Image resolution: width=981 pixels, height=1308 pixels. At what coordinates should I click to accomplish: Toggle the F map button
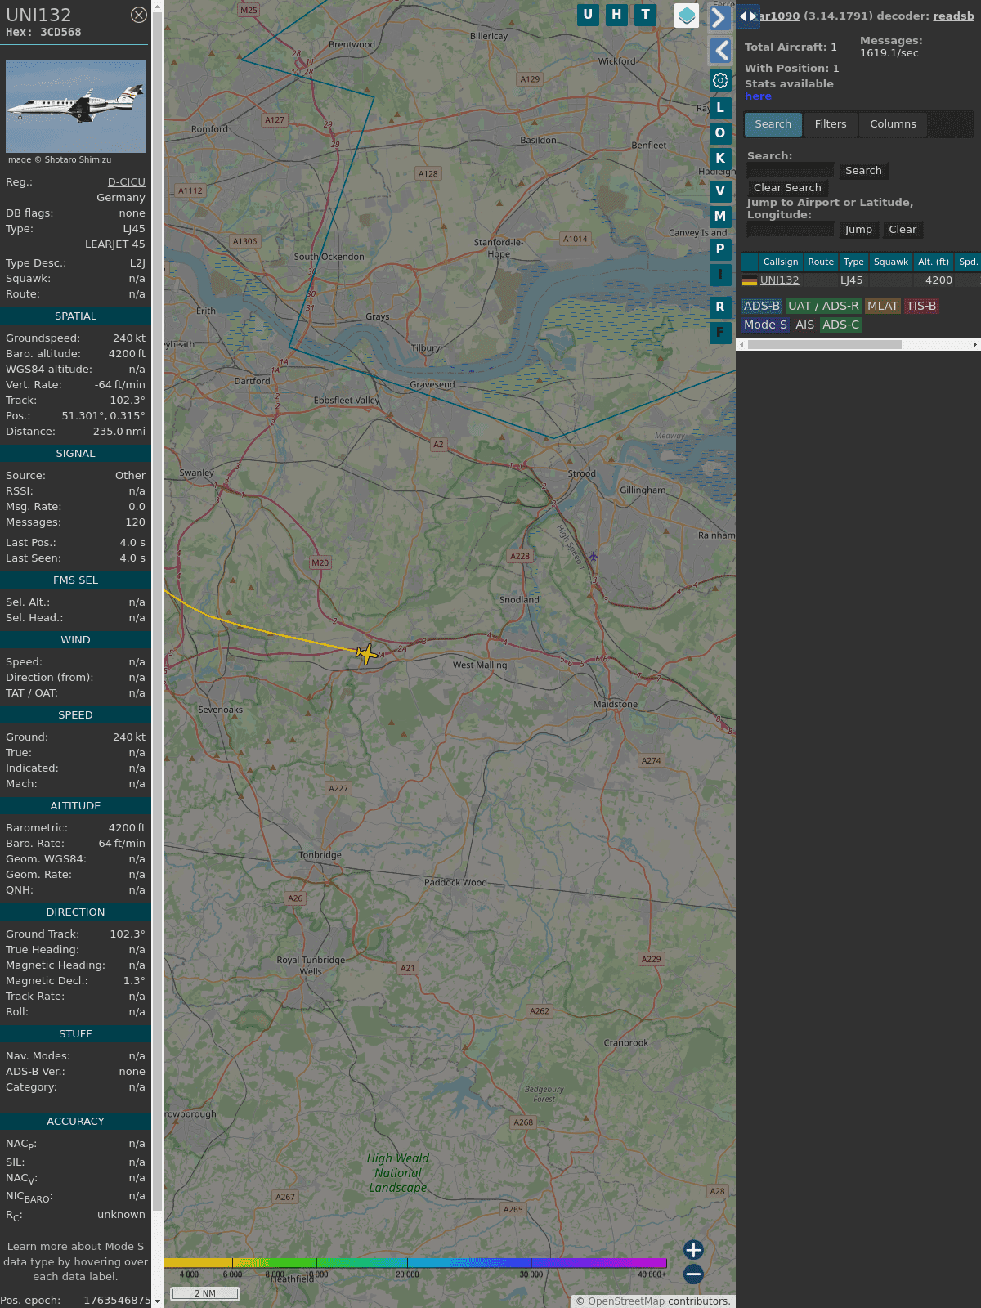point(720,332)
